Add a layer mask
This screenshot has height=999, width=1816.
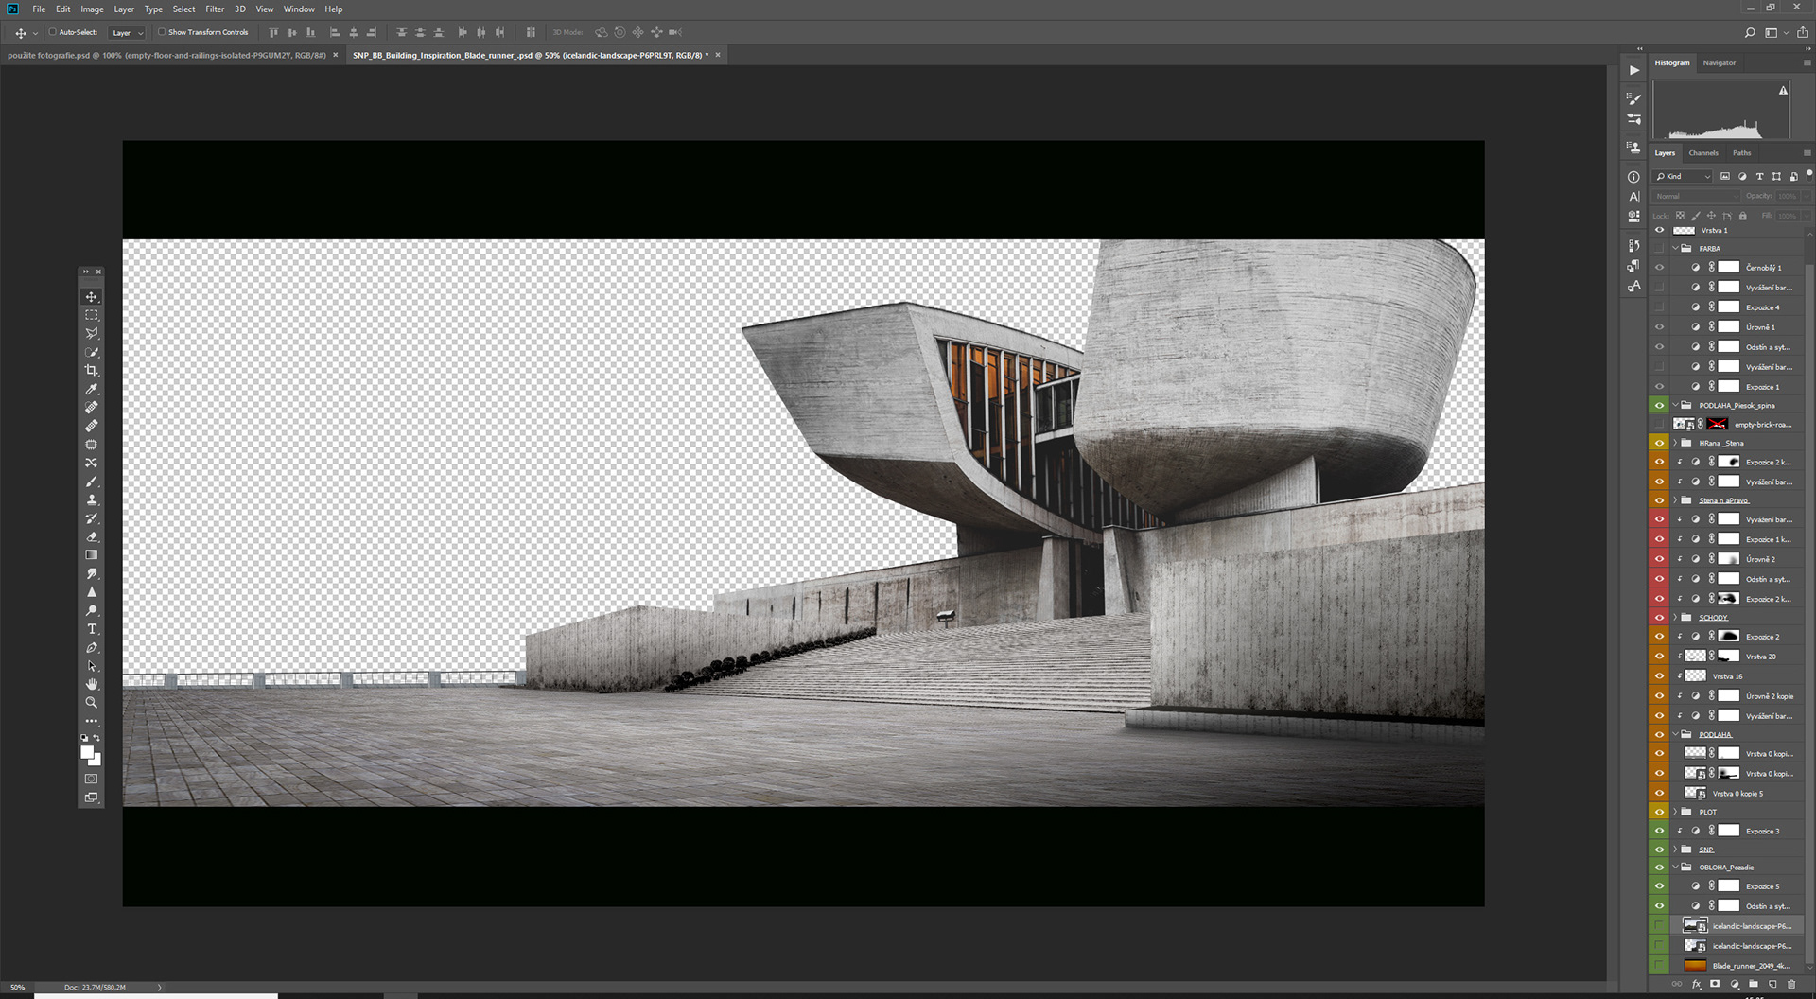1715,984
